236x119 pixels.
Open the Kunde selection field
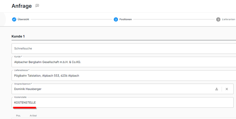pos(122,62)
